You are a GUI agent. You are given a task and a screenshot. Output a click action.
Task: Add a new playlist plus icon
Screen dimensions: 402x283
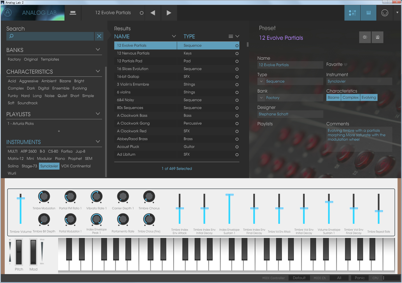tap(59, 131)
